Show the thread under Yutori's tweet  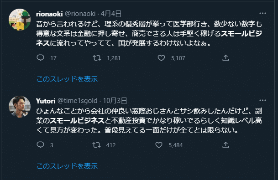67,166
